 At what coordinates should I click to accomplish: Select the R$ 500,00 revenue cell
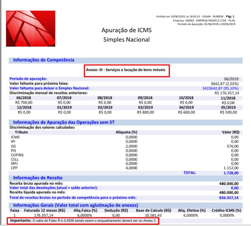click(x=228, y=112)
